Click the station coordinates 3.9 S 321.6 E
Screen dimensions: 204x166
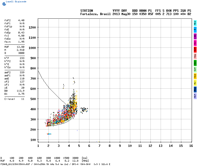102,164
